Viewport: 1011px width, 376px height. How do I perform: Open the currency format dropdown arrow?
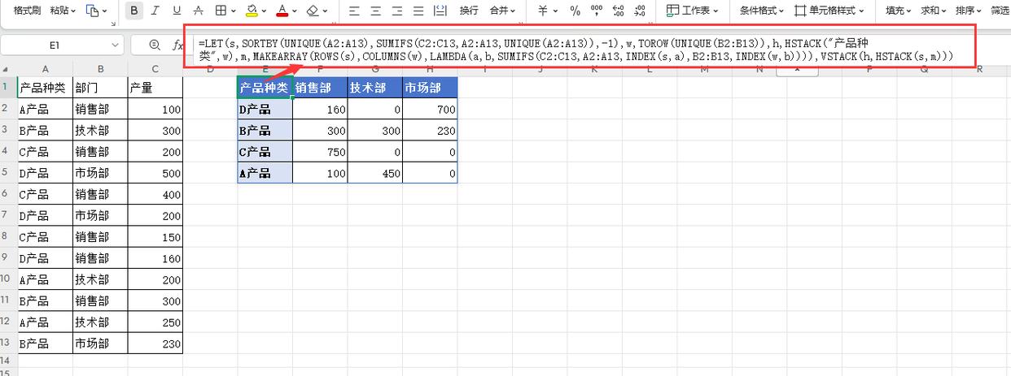pos(556,11)
